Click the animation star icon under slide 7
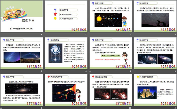This screenshot has height=109, width=177. [x=90, y=71]
